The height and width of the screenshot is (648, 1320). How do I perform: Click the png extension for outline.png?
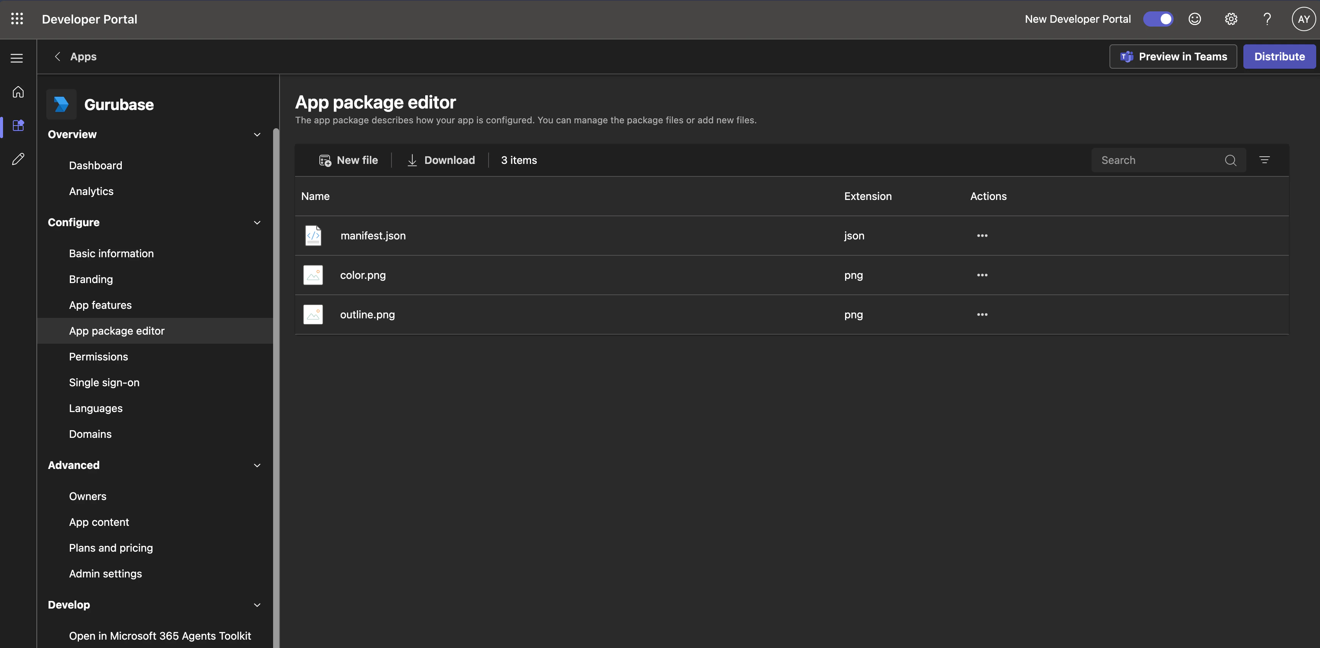click(853, 315)
